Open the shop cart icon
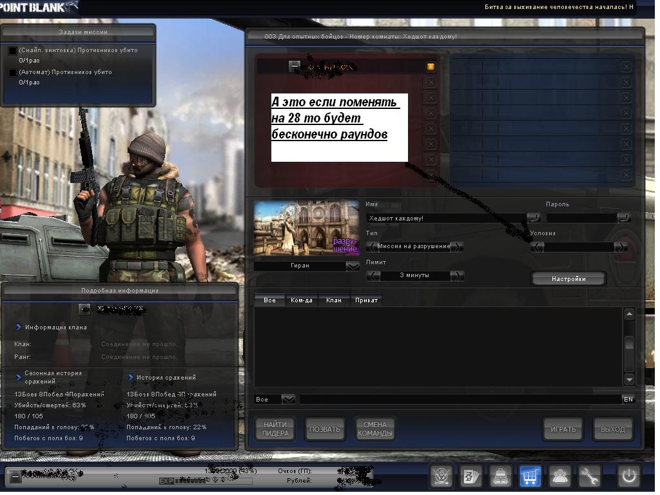 tap(530, 476)
